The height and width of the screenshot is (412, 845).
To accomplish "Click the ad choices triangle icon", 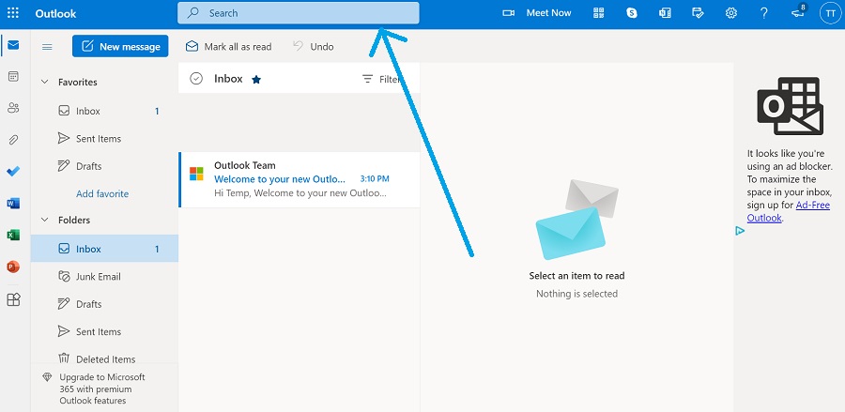I will [x=740, y=231].
